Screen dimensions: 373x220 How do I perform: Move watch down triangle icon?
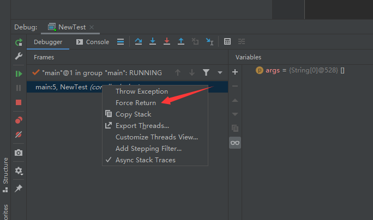[235, 114]
